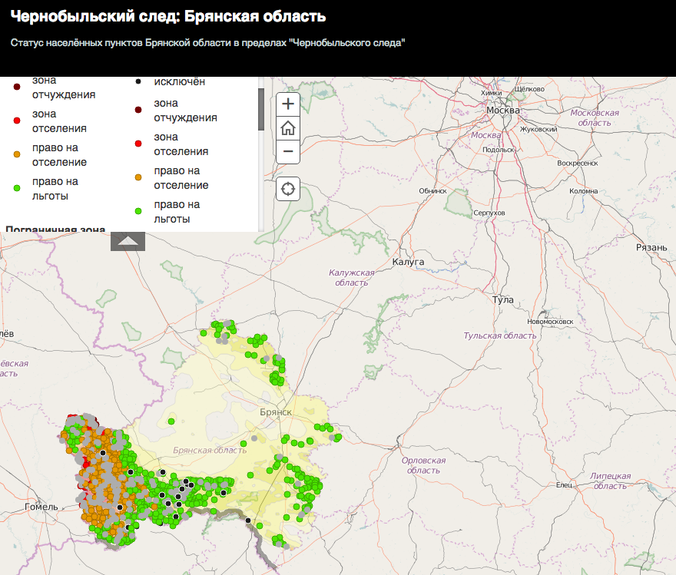Image resolution: width=676 pixels, height=575 pixels.
Task: Click the 'Гомель' city label on map
Action: coord(41,507)
